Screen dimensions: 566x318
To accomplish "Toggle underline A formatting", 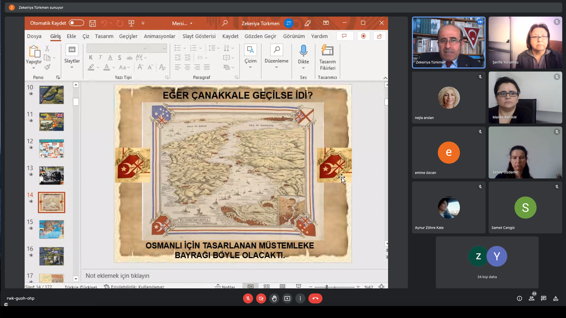I will (x=110, y=58).
